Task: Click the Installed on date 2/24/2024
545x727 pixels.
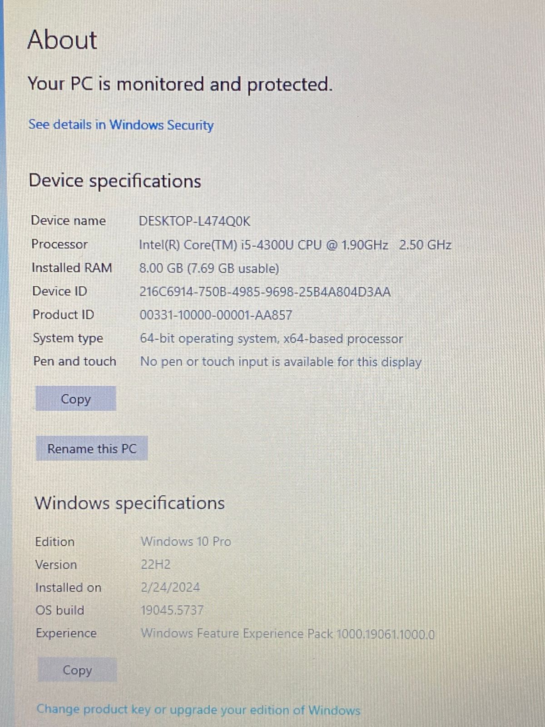Action: [170, 587]
